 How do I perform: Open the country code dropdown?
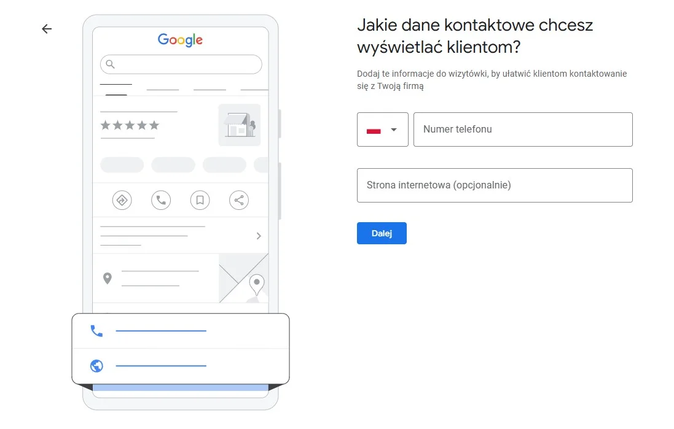point(393,129)
